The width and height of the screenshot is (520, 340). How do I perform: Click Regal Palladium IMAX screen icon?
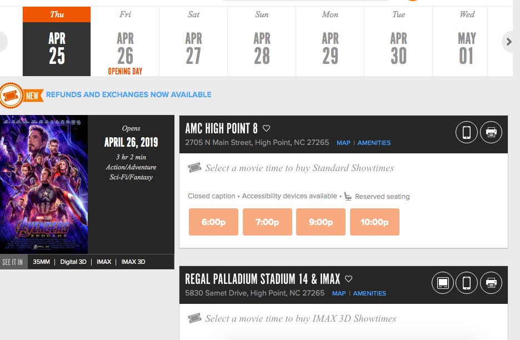click(443, 283)
